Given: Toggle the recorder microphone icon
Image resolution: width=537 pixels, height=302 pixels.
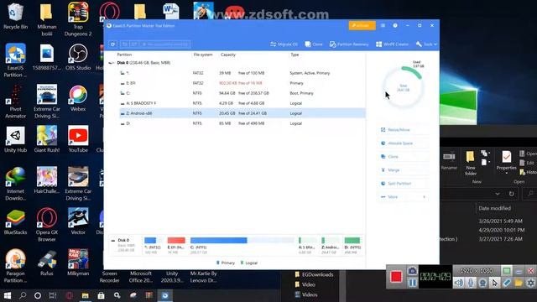Looking at the screenshot, I should point(471,283).
